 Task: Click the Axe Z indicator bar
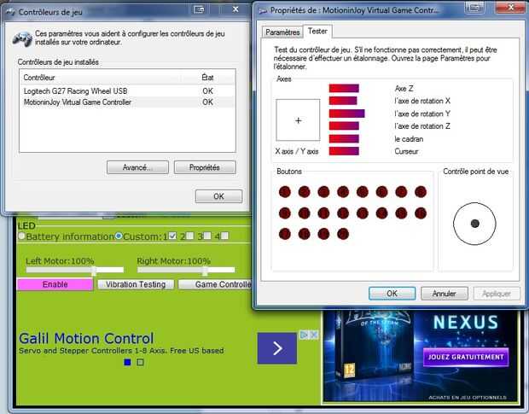(x=344, y=89)
